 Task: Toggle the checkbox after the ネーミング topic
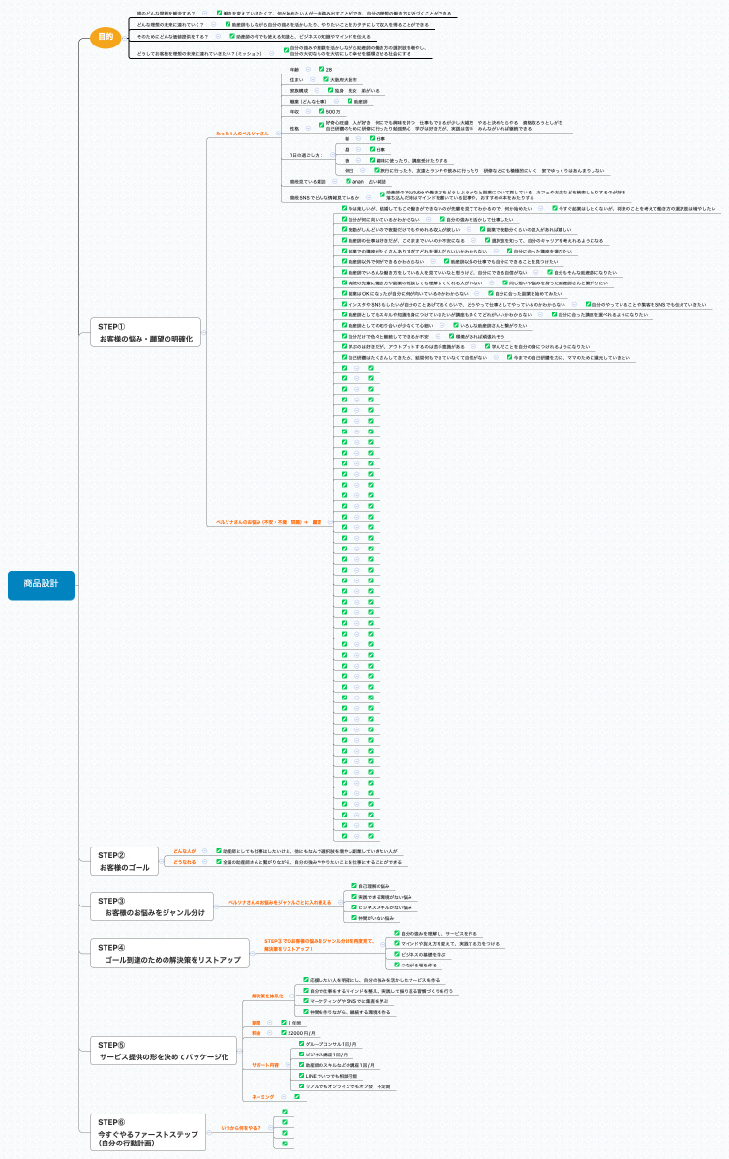[x=297, y=1096]
